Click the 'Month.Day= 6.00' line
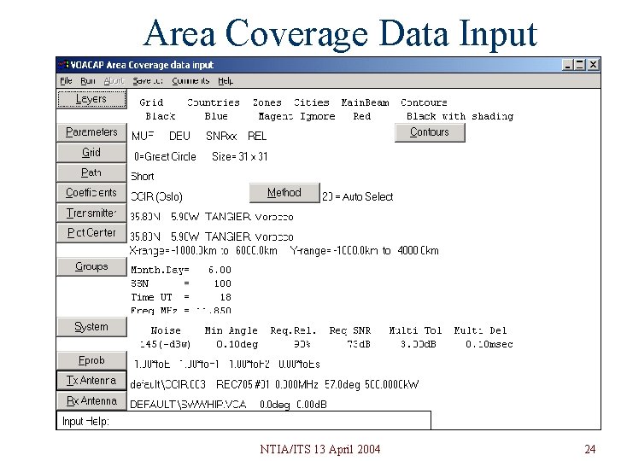The width and height of the screenshot is (627, 461). point(181,270)
